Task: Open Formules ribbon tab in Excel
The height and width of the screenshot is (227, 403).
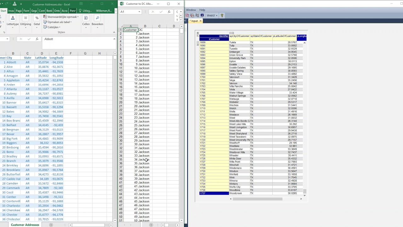Action: [26, 11]
